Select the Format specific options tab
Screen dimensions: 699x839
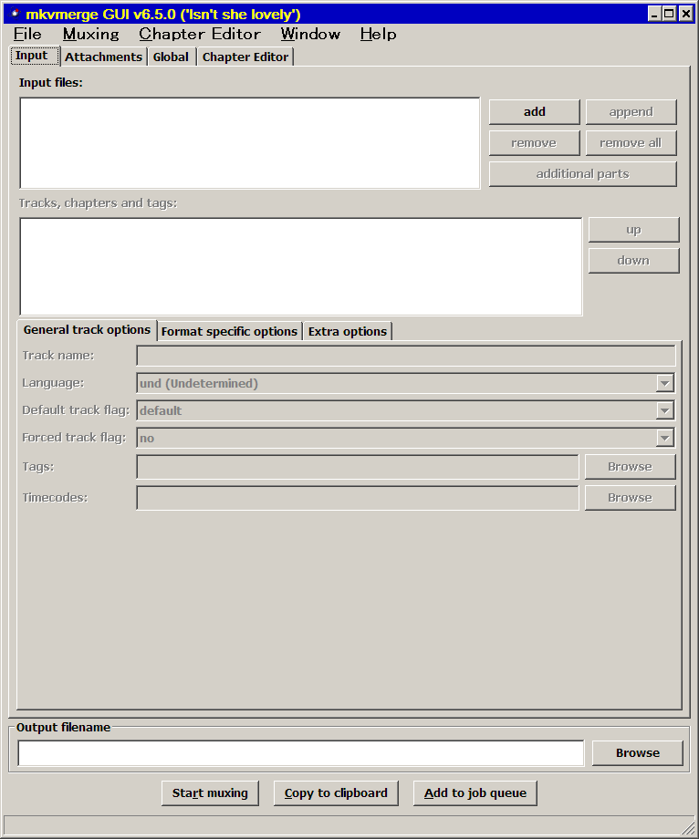pos(229,332)
